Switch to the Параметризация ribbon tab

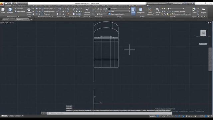point(49,6)
